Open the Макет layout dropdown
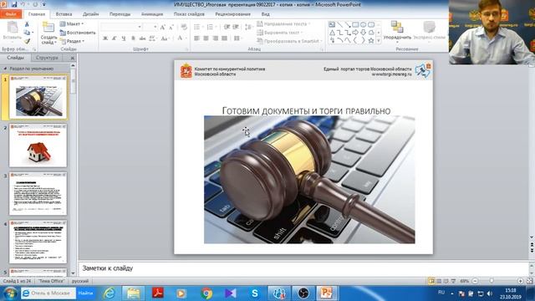The height and width of the screenshot is (301, 535). 72,24
